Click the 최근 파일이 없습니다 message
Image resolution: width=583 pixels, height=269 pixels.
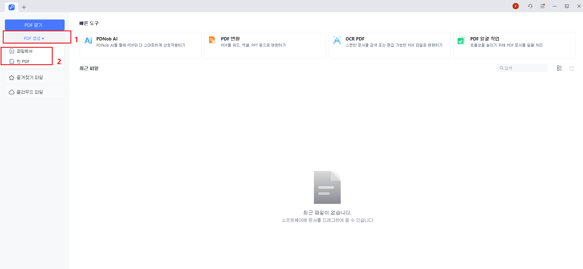point(327,212)
